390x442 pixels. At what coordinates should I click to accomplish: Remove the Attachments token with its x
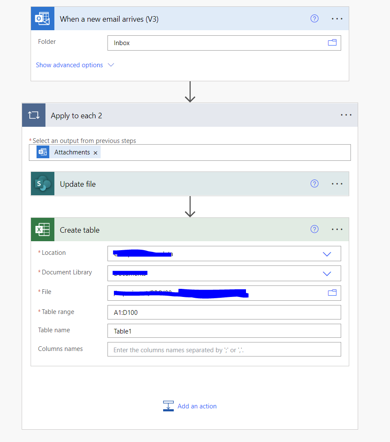click(x=95, y=152)
